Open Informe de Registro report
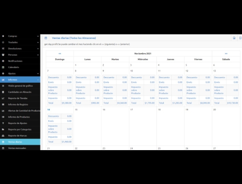This screenshot has width=242, height=184. [x=20, y=105]
